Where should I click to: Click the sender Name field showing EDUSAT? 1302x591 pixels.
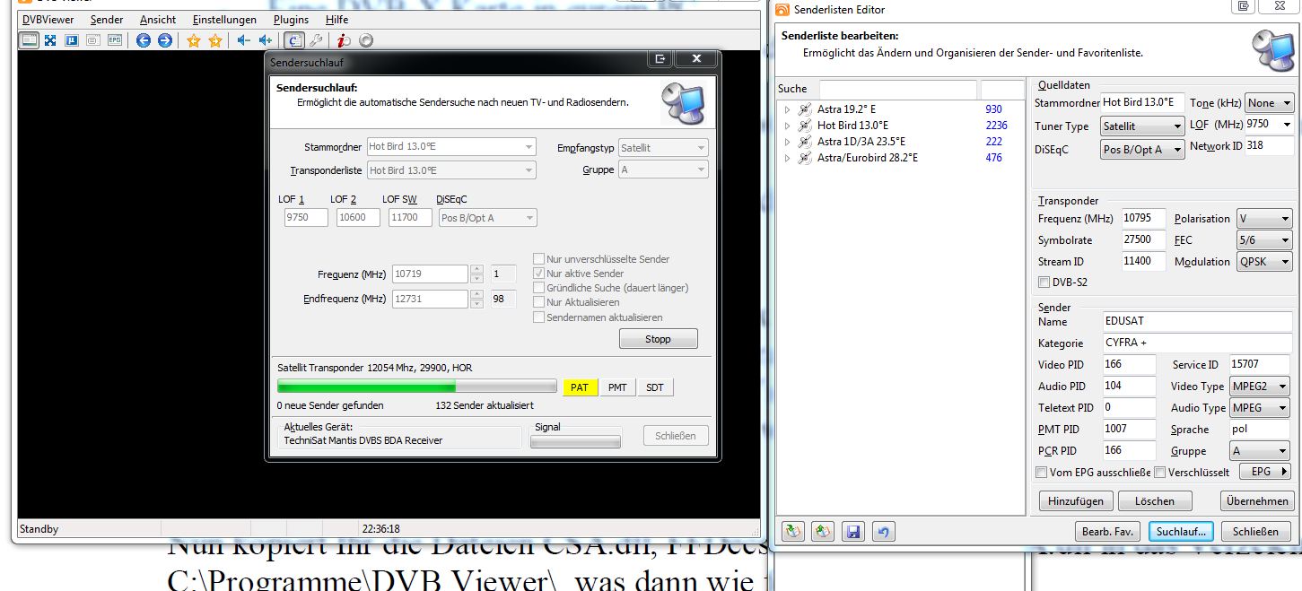point(1198,321)
